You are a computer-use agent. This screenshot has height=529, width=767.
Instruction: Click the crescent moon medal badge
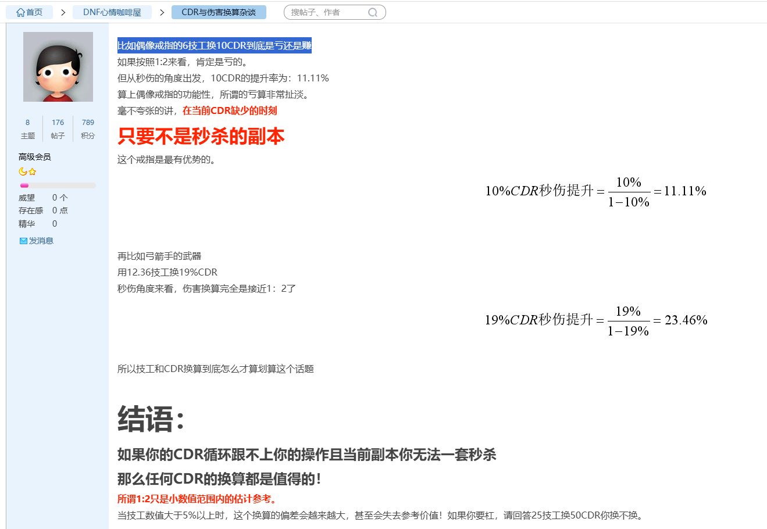click(22, 171)
